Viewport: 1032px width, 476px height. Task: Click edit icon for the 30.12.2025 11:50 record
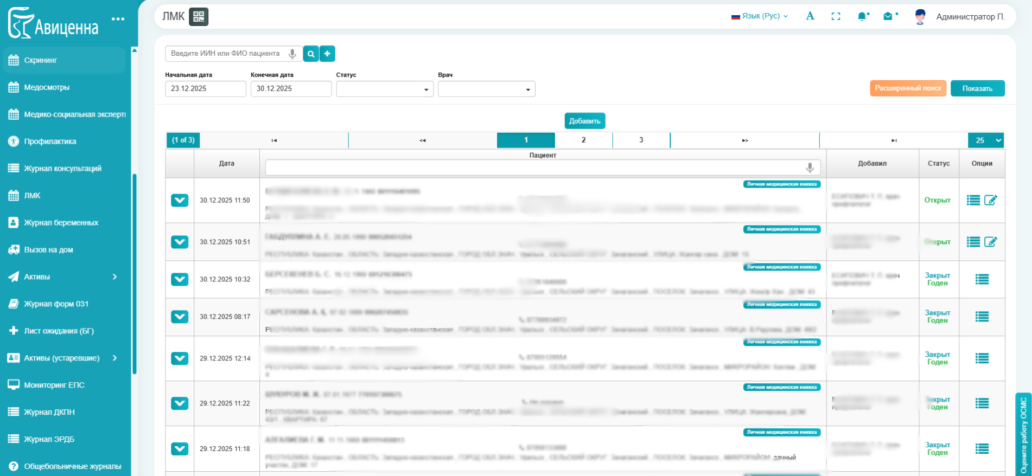click(990, 200)
